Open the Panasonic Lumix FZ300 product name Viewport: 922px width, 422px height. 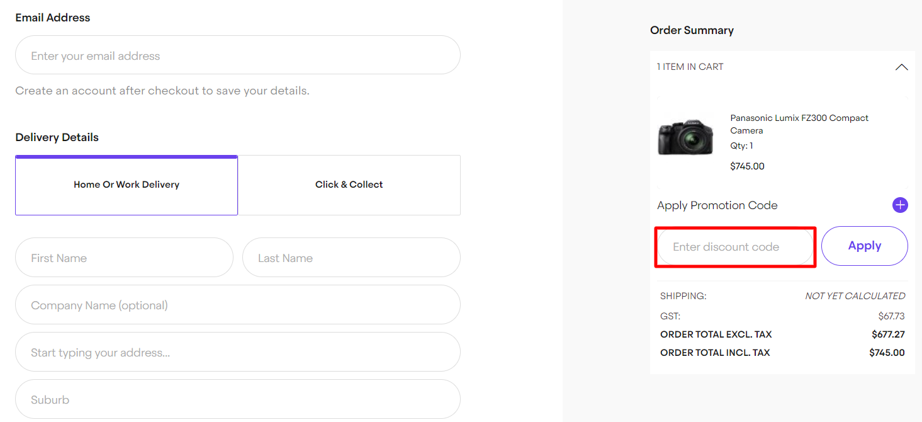(x=799, y=124)
